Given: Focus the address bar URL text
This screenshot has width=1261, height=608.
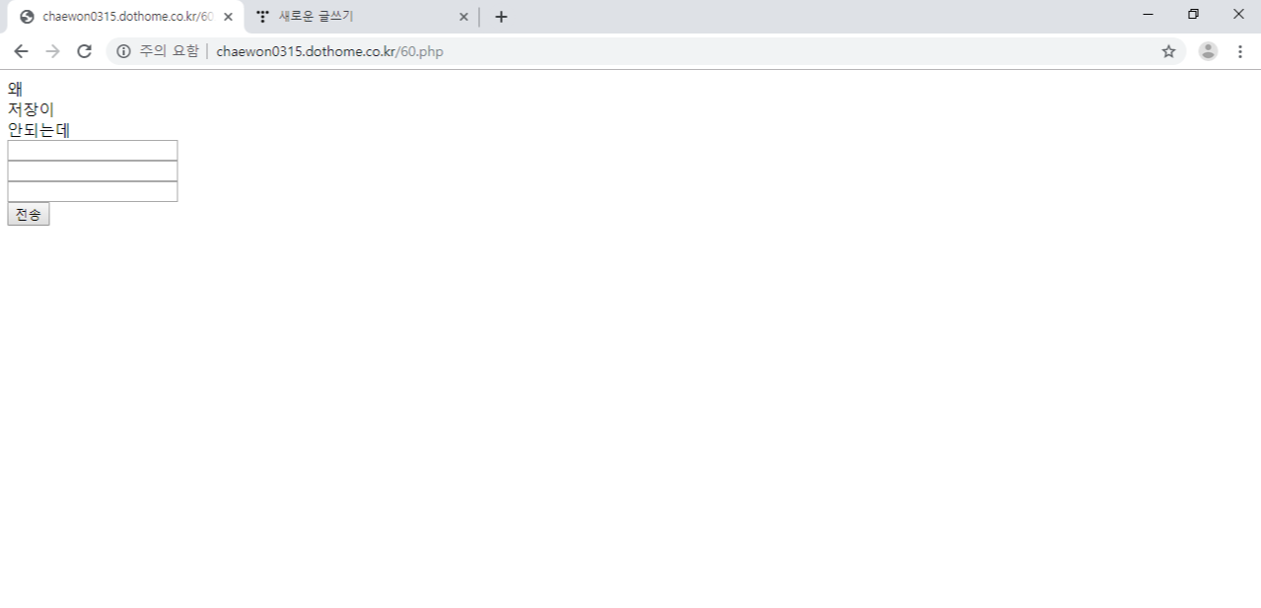Looking at the screenshot, I should pos(330,51).
